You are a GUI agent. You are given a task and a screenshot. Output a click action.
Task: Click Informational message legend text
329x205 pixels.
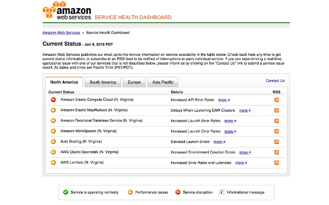click(x=246, y=192)
